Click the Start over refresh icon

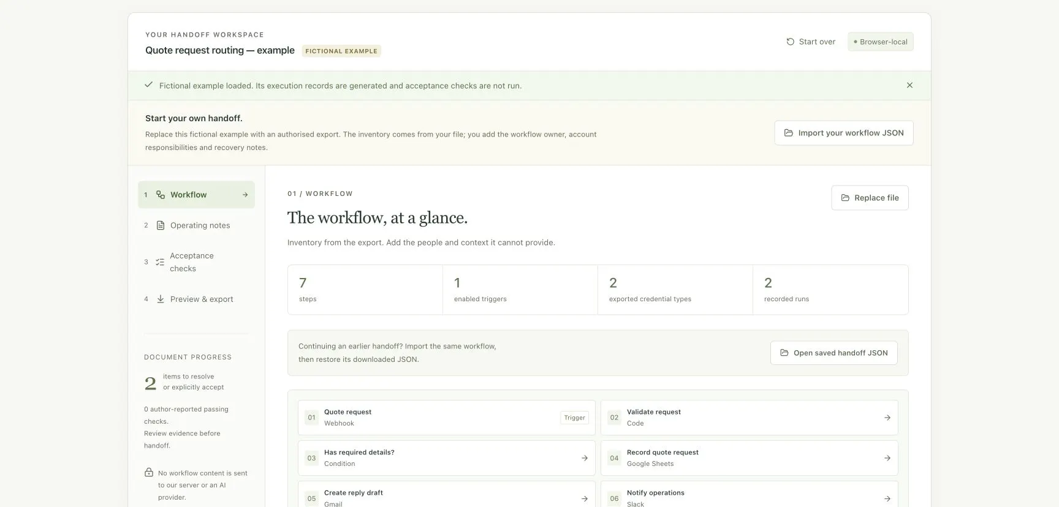(x=790, y=42)
